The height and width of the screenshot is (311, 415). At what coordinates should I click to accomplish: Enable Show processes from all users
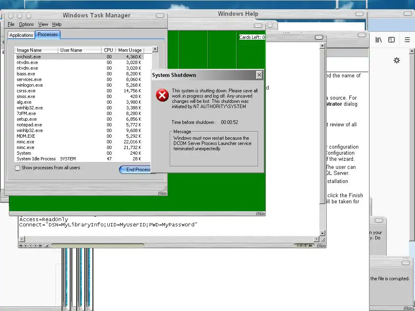(x=17, y=168)
